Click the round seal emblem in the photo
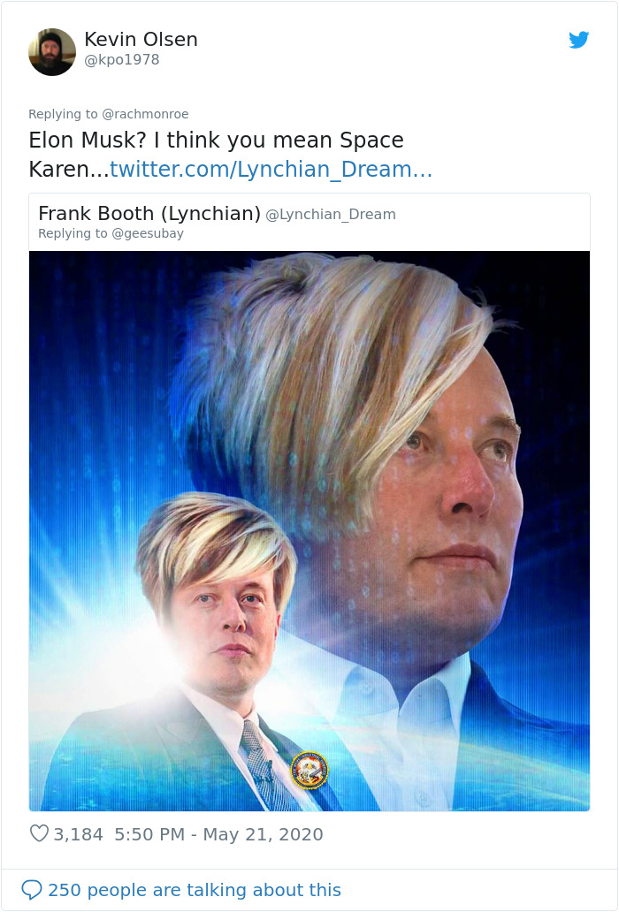 (309, 770)
